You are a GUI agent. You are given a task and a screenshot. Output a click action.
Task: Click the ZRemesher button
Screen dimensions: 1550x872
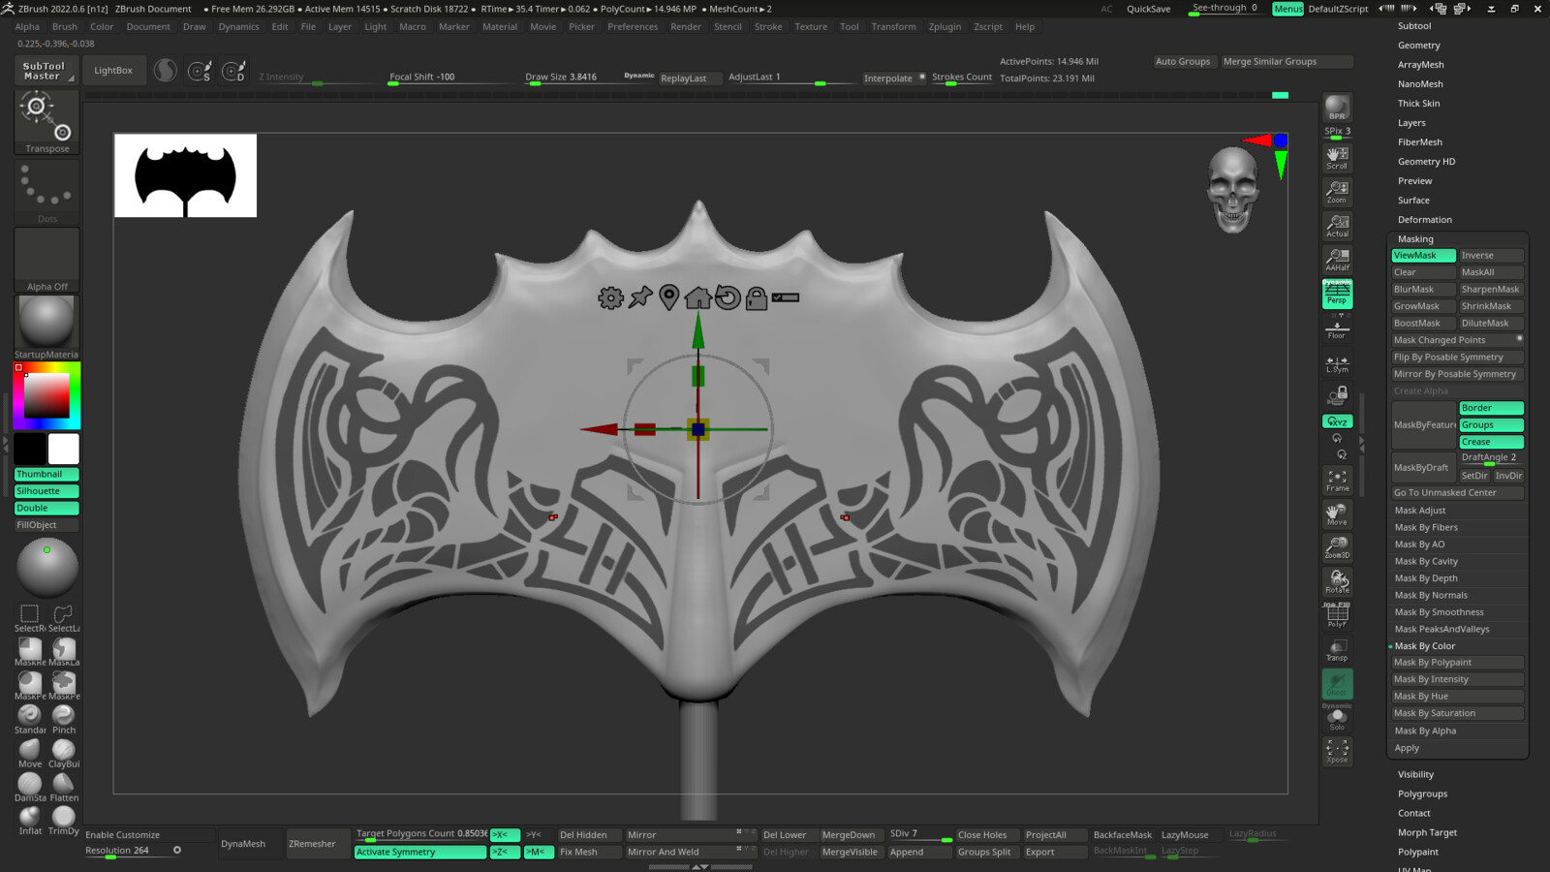pos(312,844)
